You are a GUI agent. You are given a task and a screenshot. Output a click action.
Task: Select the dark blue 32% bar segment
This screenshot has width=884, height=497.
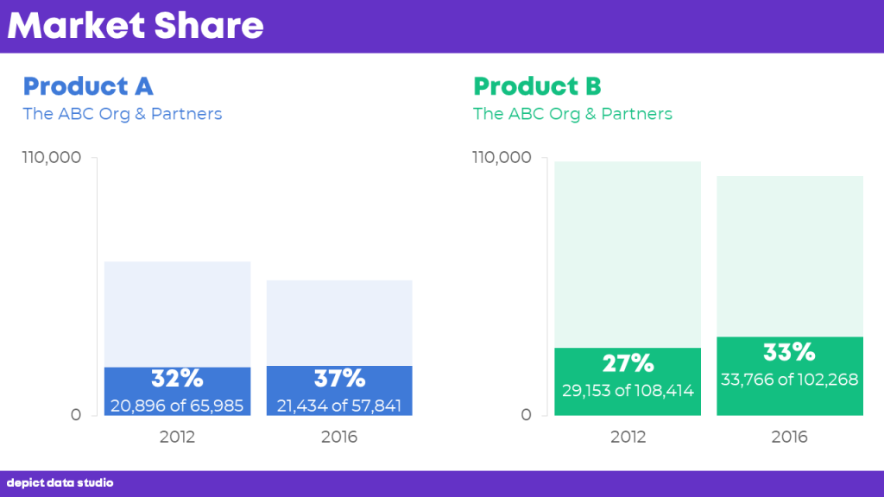pyautogui.click(x=178, y=392)
